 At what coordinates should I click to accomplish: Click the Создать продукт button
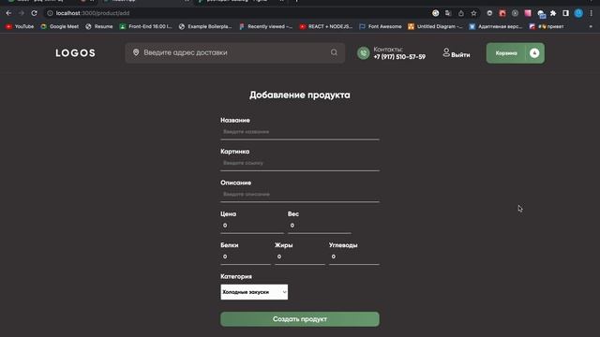(x=300, y=319)
